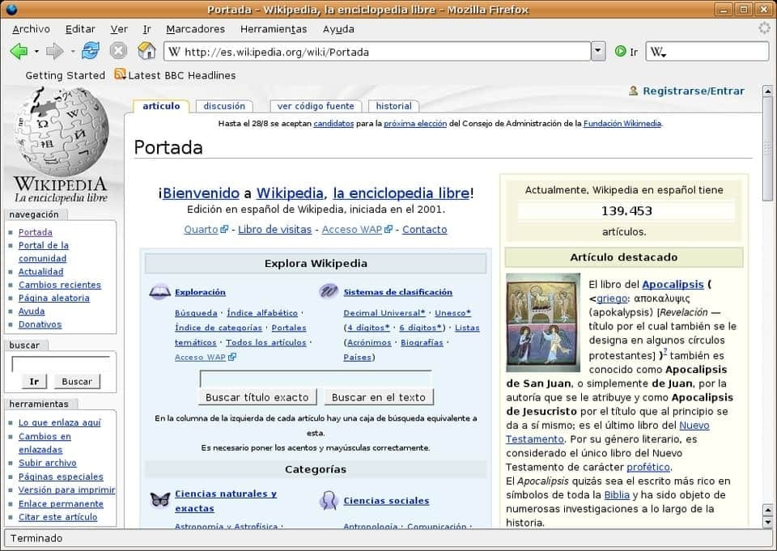Open the Biografías link
Image resolution: width=777 pixels, height=551 pixels.
(x=422, y=342)
